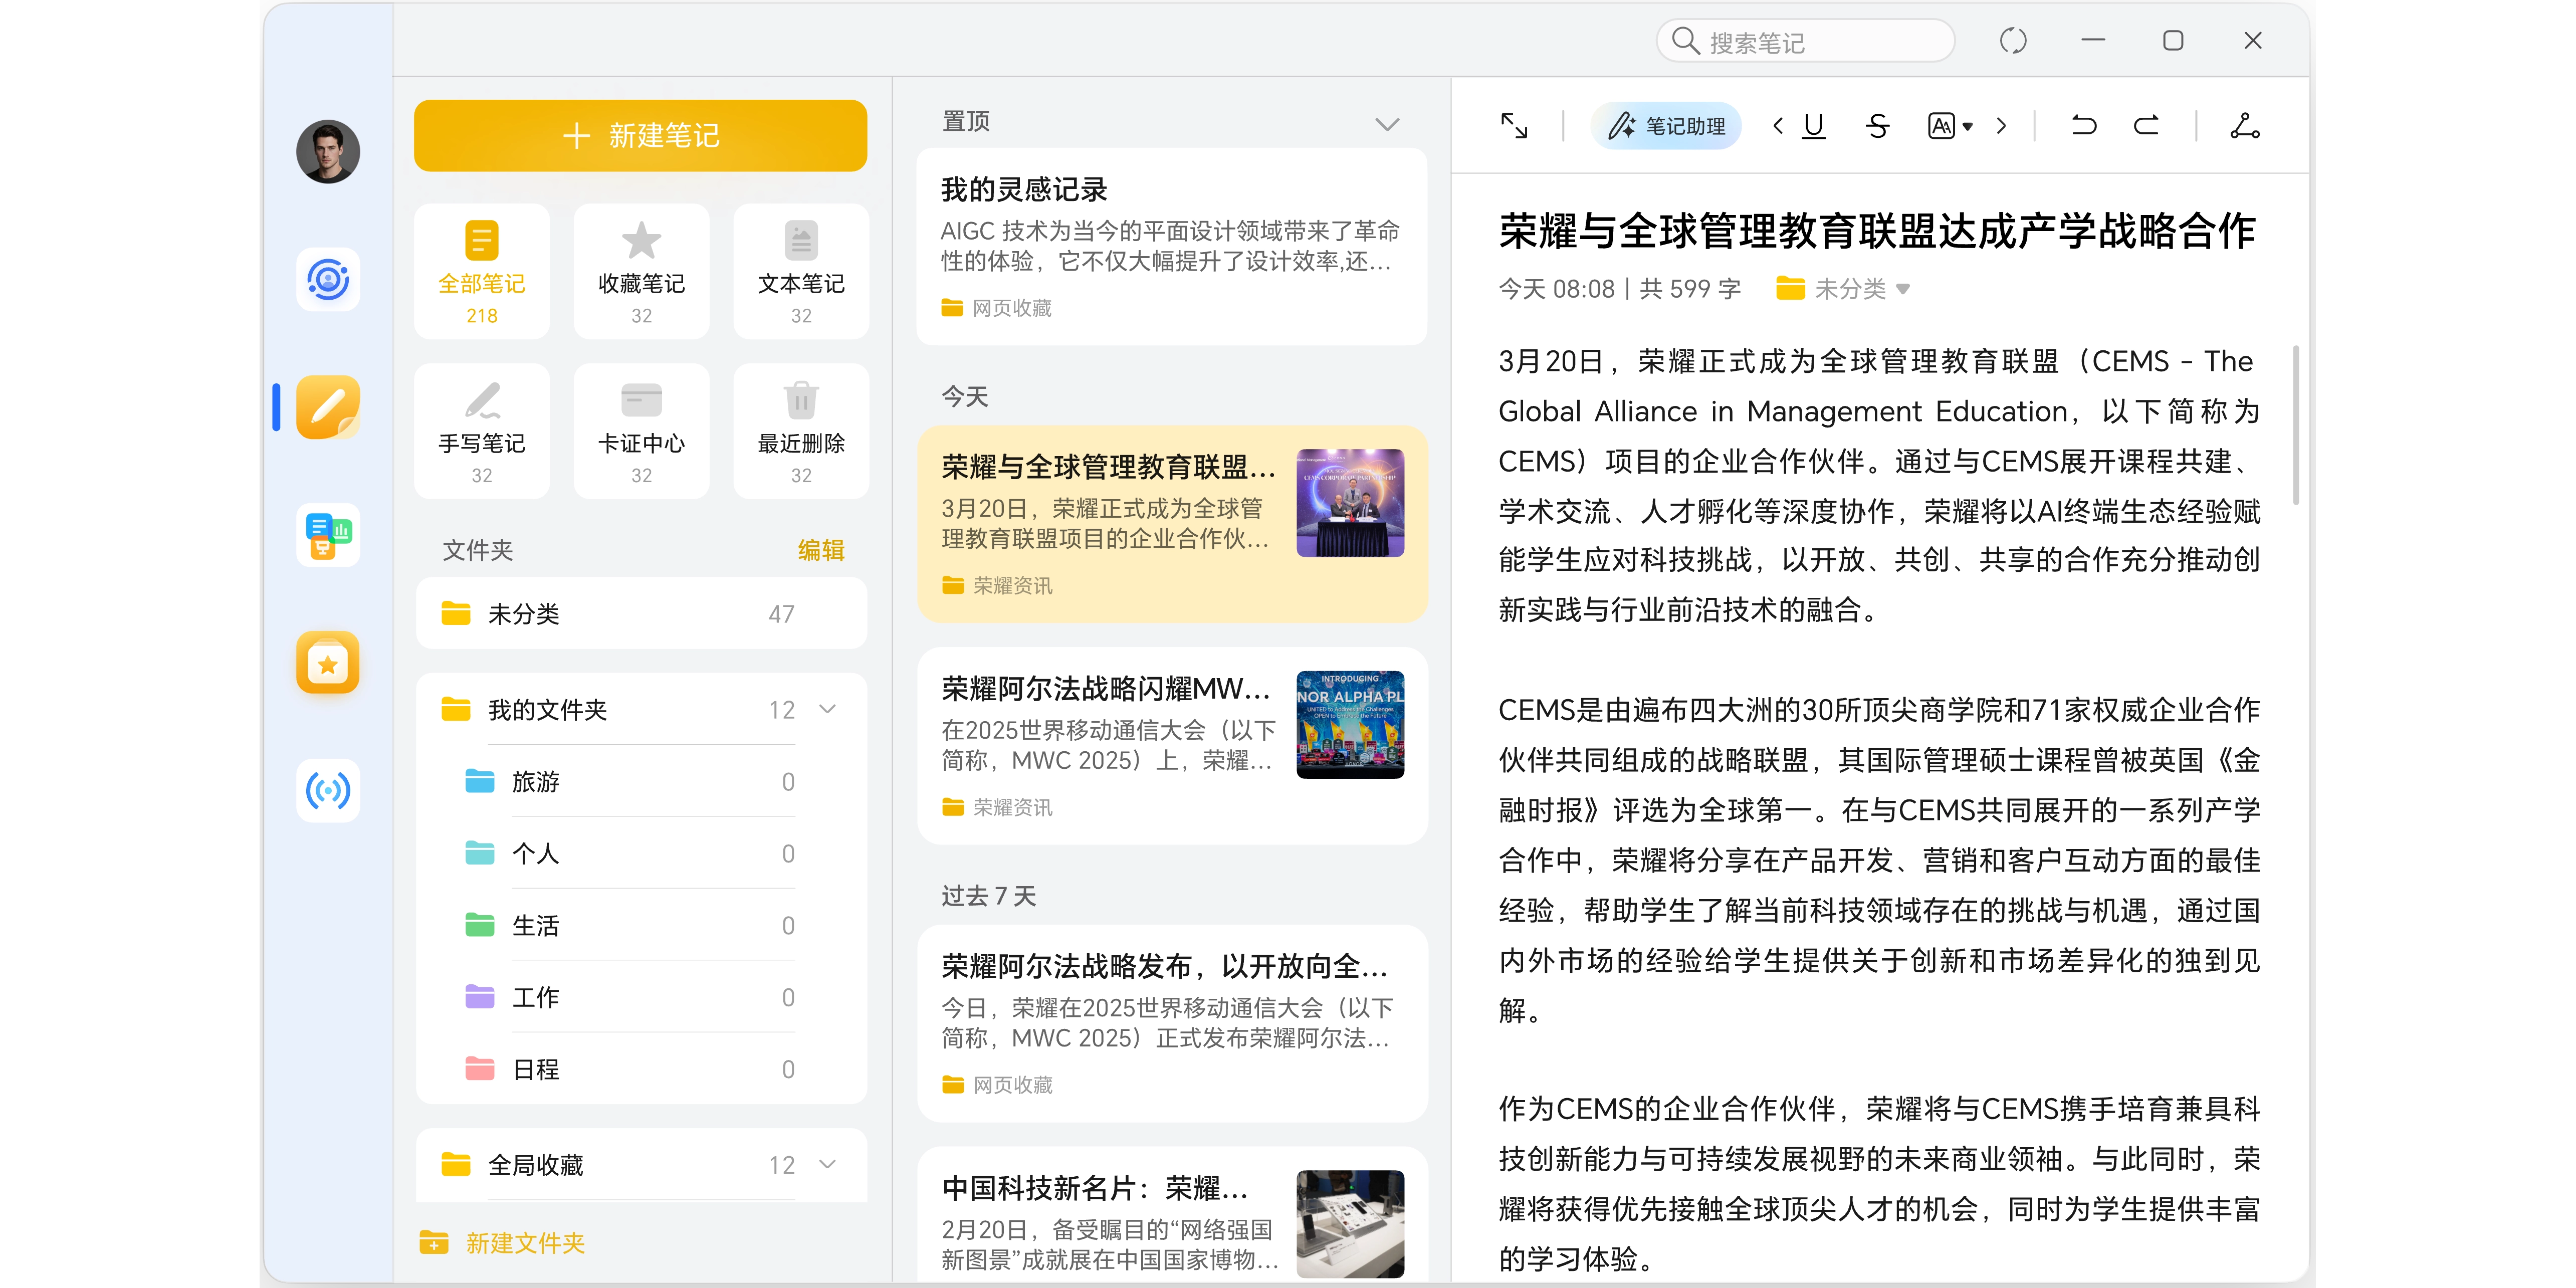Open the broadcast signal app in sidebar

pyautogui.click(x=328, y=791)
